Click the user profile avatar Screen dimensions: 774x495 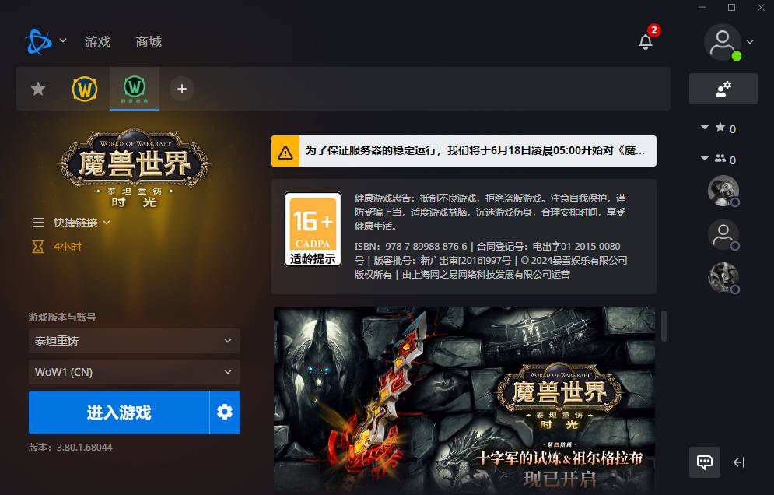click(722, 43)
